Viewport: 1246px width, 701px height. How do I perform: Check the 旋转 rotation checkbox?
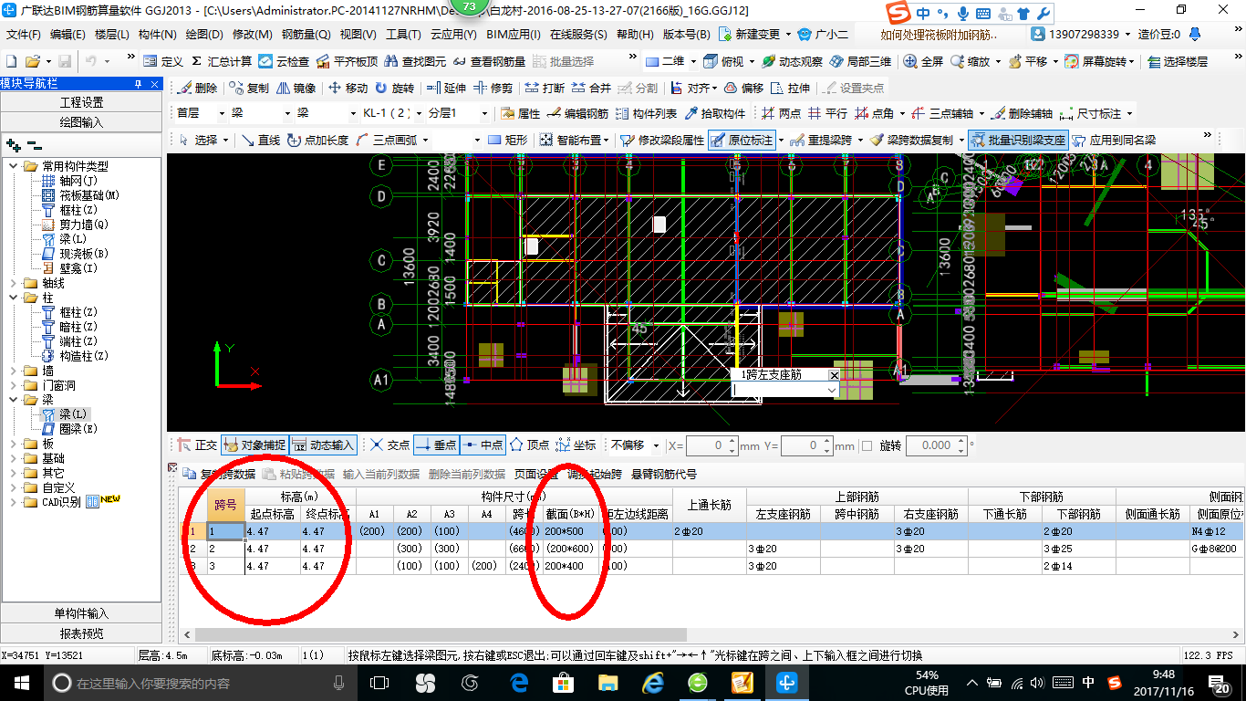coord(867,445)
